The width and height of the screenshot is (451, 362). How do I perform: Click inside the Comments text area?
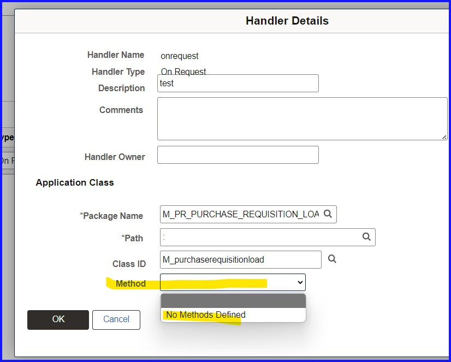pyautogui.click(x=302, y=118)
